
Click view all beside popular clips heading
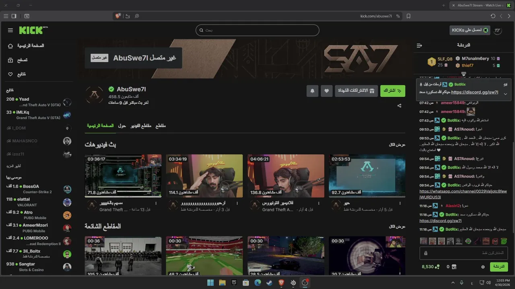click(397, 226)
